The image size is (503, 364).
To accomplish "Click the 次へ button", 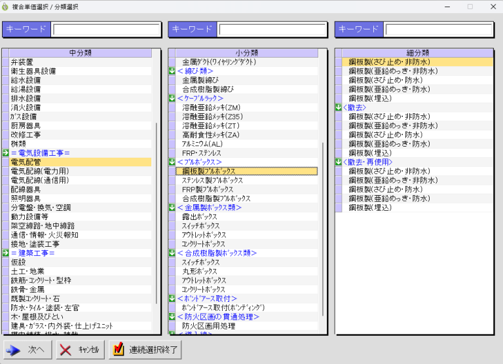I will coord(28,350).
